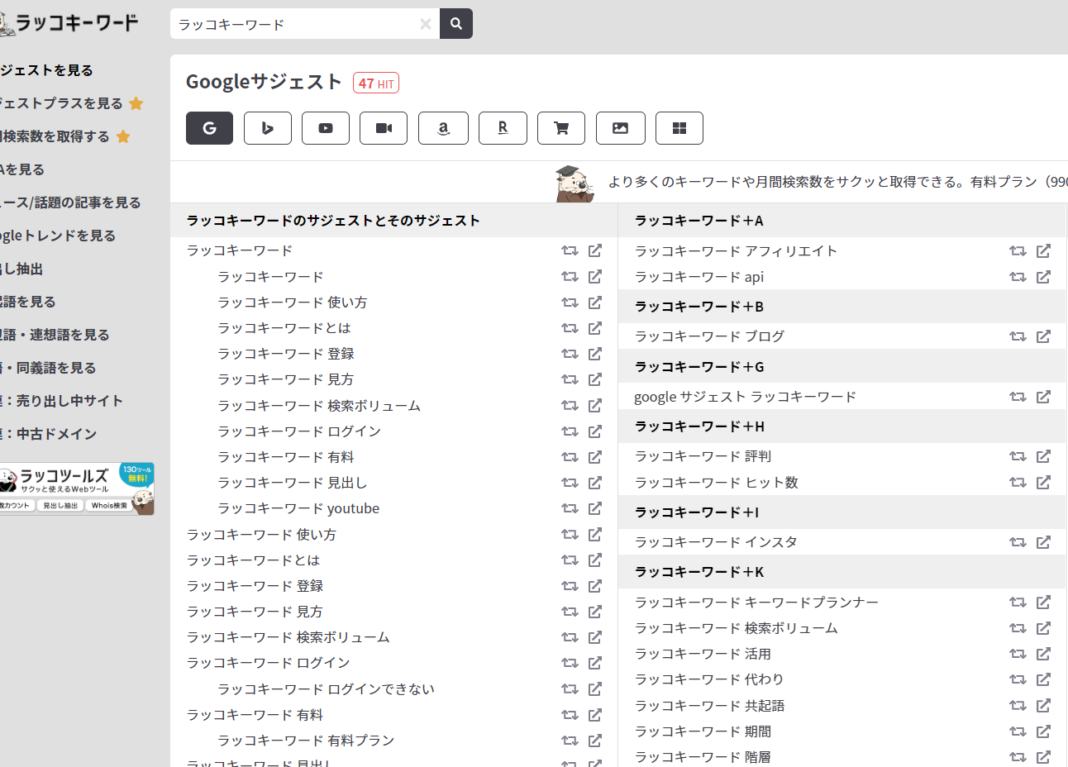This screenshot has width=1068, height=767.
Task: Open sidebar item ース/話題の記事を見る
Action: click(70, 202)
